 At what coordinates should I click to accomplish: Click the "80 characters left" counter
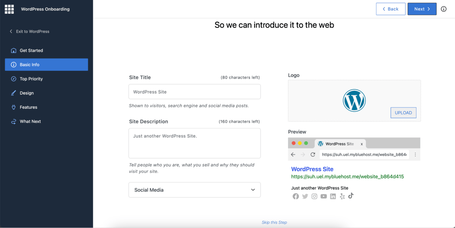(x=240, y=77)
